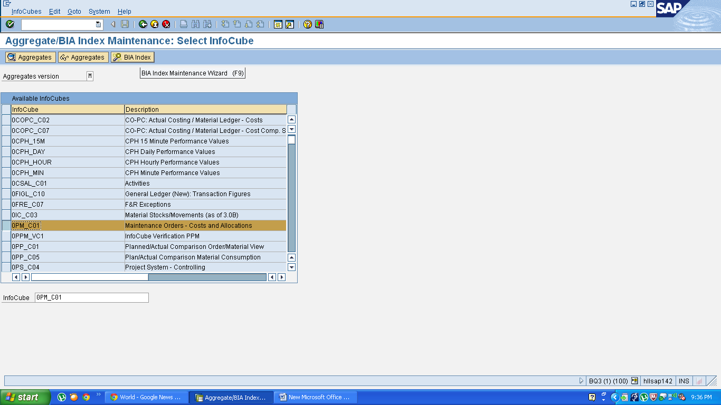Click the left-end scroll-left arrow below the table
Screen dimensions: 721x405
16,277
